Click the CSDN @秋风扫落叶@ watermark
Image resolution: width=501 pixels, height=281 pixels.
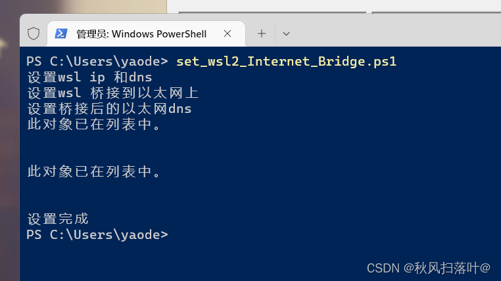pyautogui.click(x=428, y=268)
